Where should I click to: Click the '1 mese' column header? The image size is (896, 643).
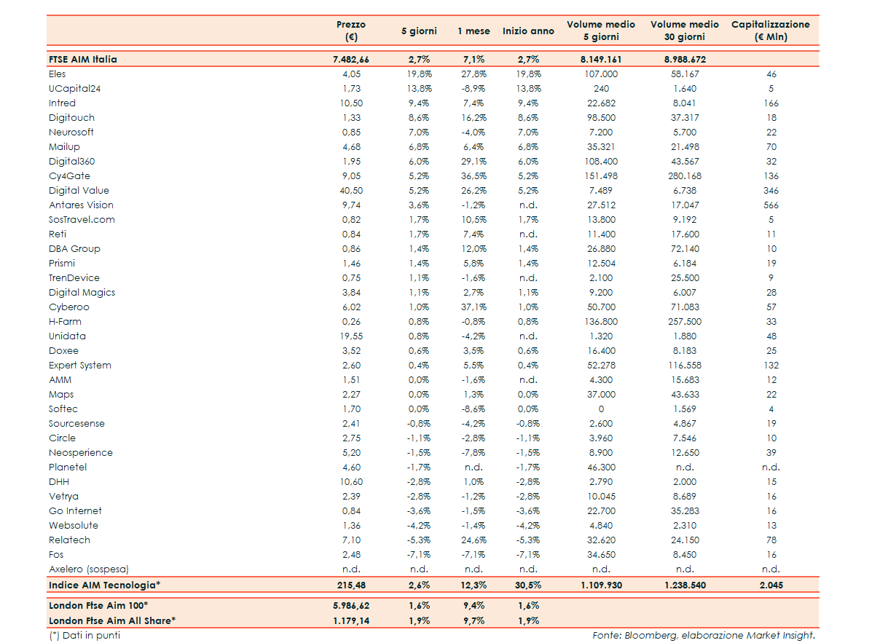(473, 31)
